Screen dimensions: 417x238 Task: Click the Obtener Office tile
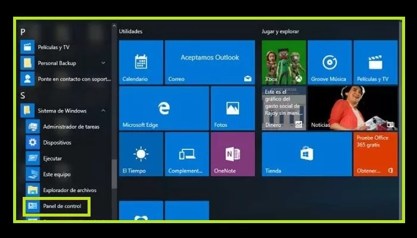point(375,154)
